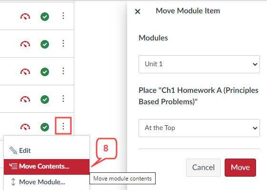Viewport: 267px width, 190px height.
Task: Open the Unit 1 modules dropdown
Action: point(199,64)
